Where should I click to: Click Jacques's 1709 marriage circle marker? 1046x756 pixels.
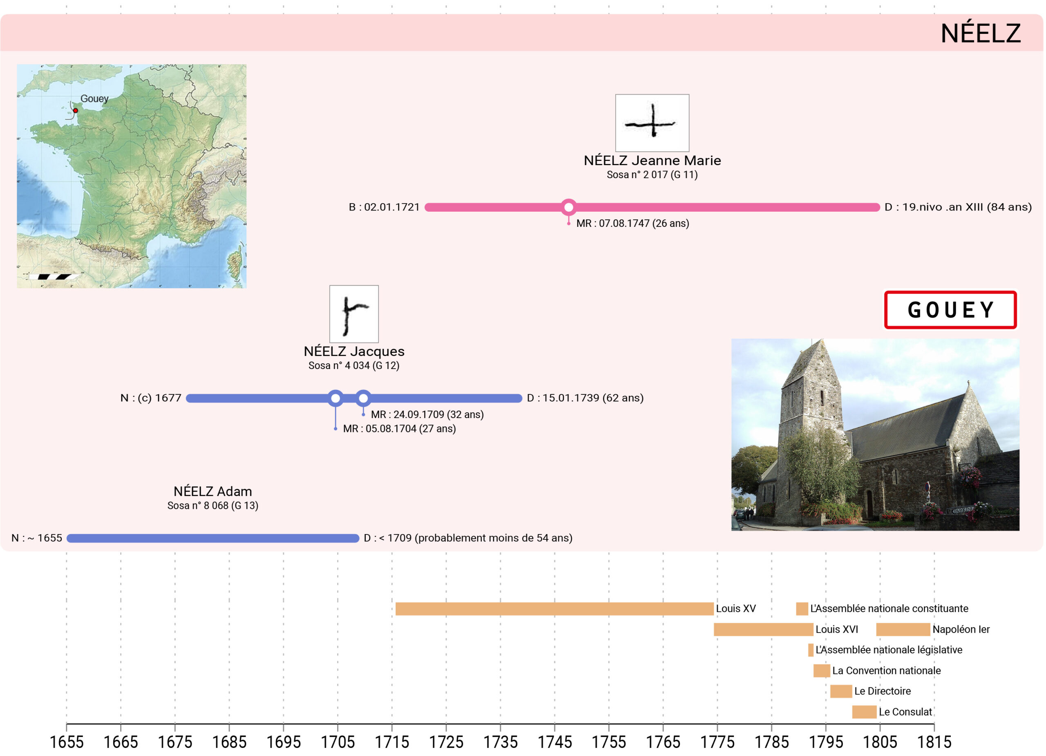(363, 398)
